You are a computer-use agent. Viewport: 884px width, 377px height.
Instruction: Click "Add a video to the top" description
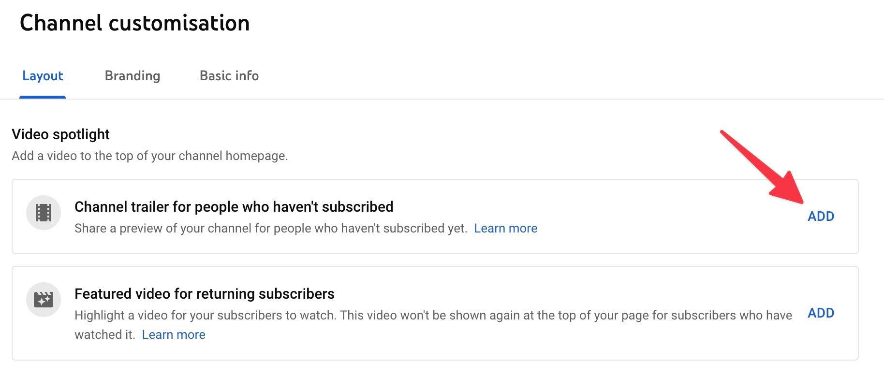(150, 156)
